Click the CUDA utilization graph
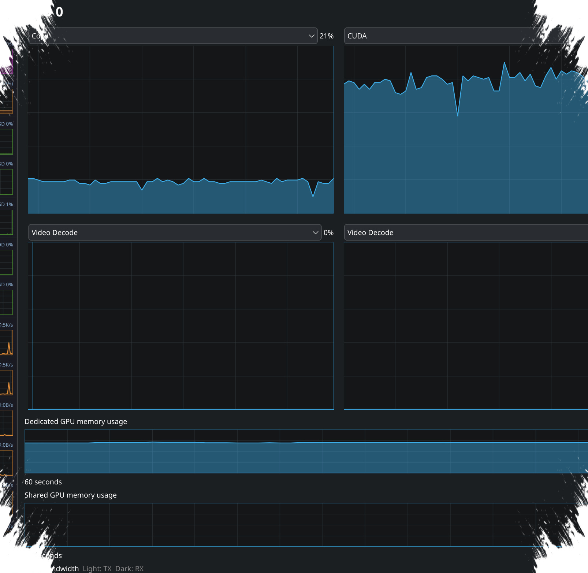The image size is (588, 573). [x=466, y=130]
